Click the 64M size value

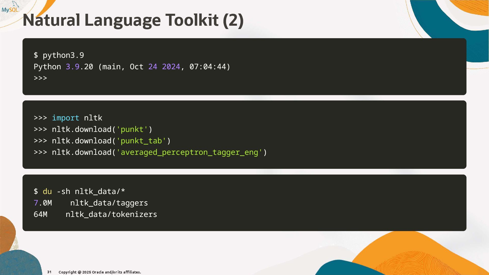point(40,214)
